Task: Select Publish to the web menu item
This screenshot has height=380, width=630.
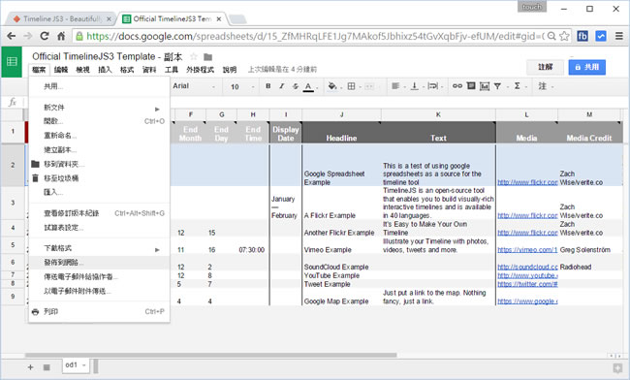Action: pyautogui.click(x=99, y=263)
